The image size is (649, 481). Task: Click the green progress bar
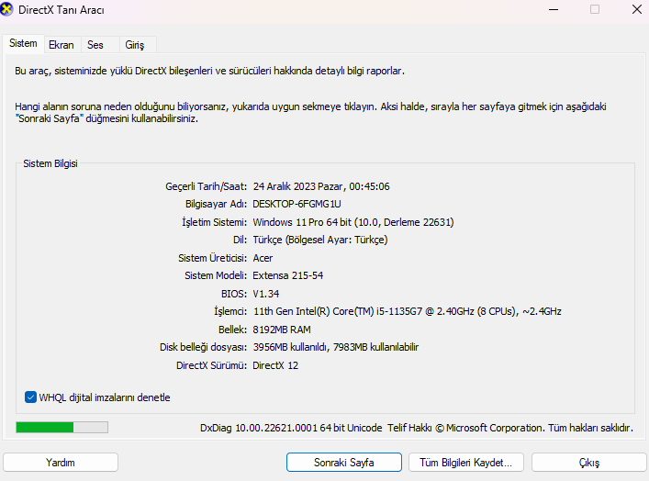62,427
